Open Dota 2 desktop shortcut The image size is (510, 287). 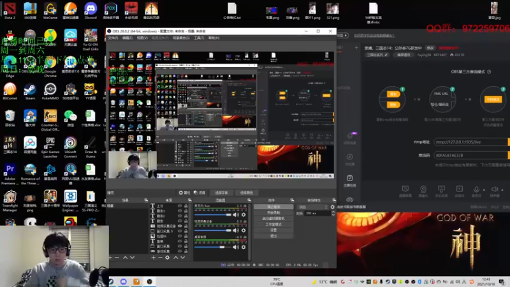coord(10,11)
